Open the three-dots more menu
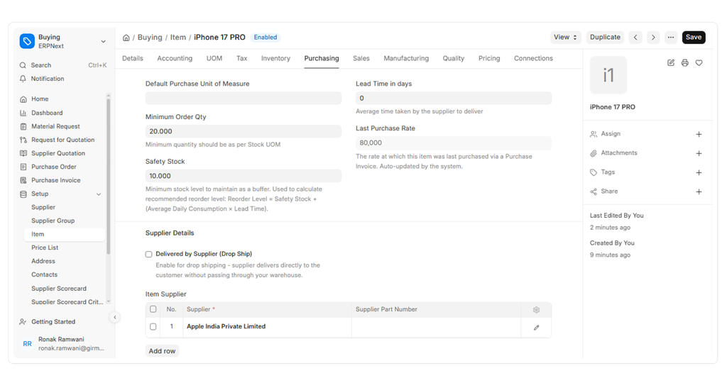This screenshot has width=727, height=390. tap(671, 37)
